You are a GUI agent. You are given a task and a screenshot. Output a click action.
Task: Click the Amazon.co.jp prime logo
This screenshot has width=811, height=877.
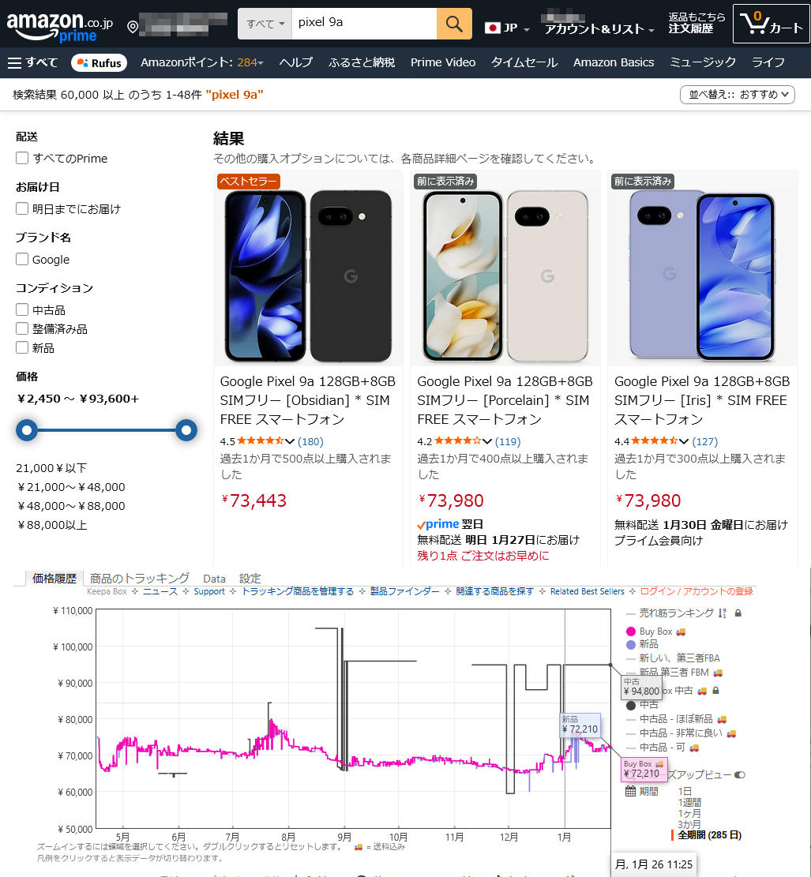point(59,26)
